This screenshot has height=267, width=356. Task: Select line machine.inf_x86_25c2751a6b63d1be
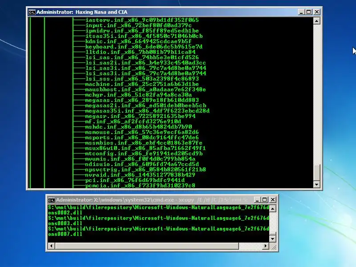click(x=142, y=84)
